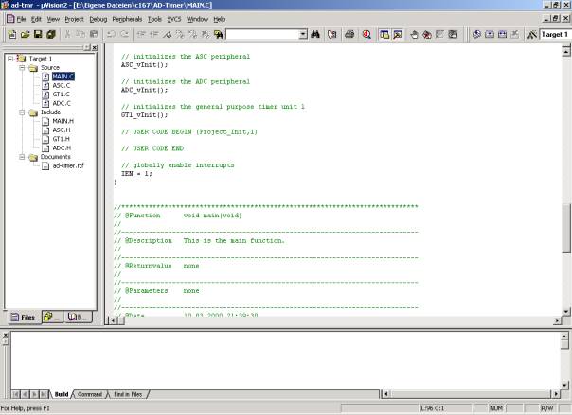Screen dimensions: 572x415
Task: Click the Undo arrow icon
Action: 111,35
